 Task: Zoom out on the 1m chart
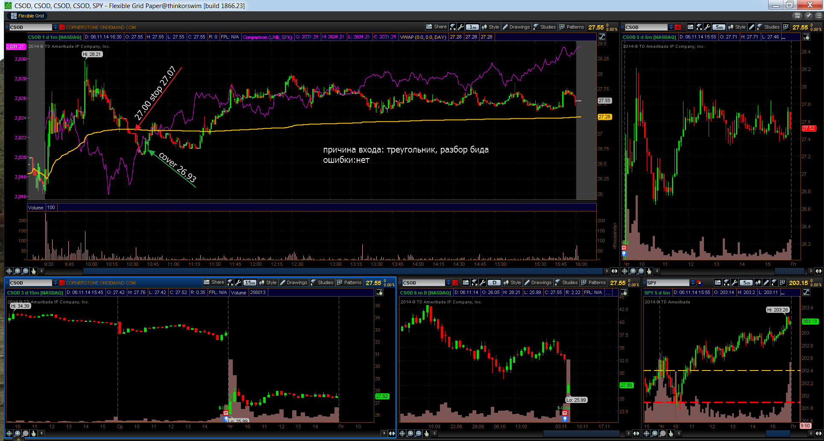pyautogui.click(x=26, y=271)
